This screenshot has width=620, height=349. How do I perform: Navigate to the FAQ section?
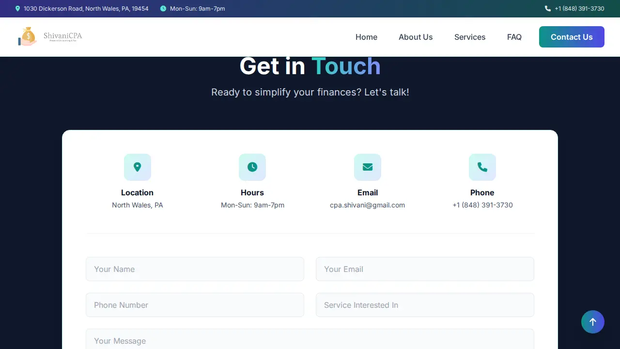(x=514, y=37)
